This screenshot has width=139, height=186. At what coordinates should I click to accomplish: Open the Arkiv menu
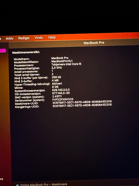click(x=10, y=38)
